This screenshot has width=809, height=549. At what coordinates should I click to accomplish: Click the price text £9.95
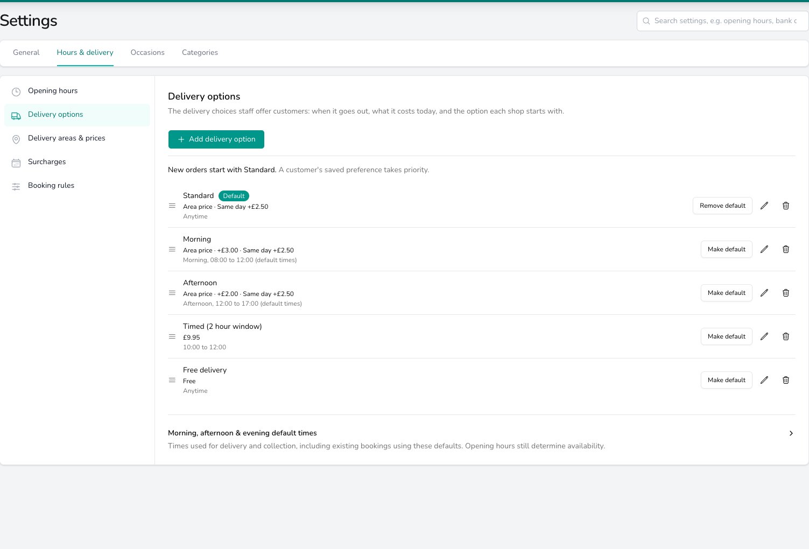[x=191, y=337]
